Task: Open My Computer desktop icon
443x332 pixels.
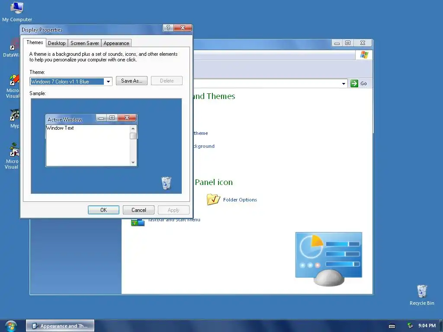Action: click(x=17, y=11)
